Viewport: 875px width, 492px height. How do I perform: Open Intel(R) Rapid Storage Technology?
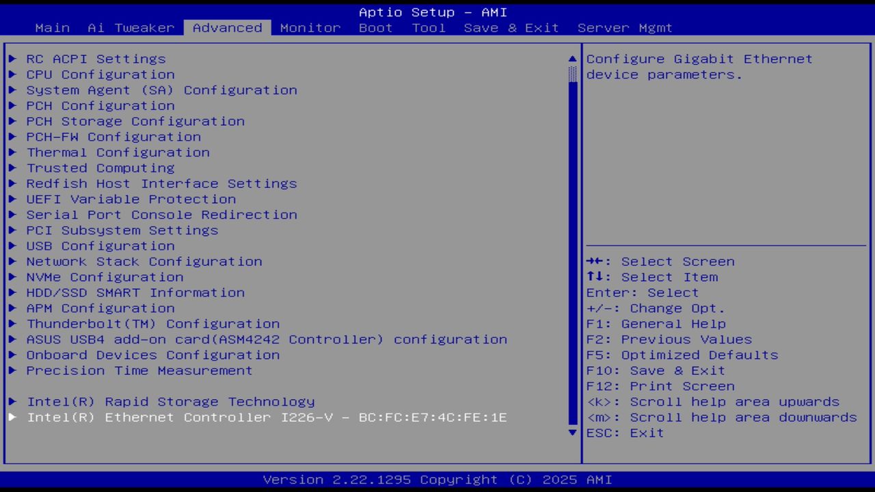coord(170,401)
